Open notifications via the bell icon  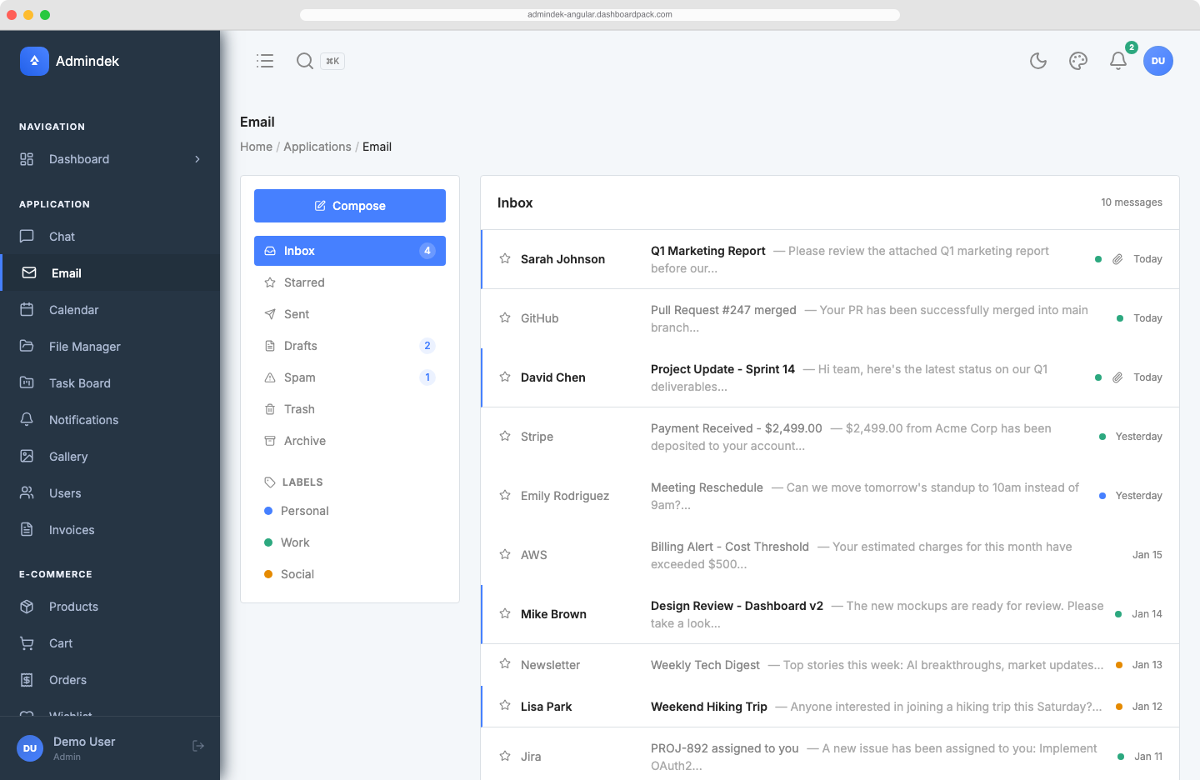(1117, 61)
